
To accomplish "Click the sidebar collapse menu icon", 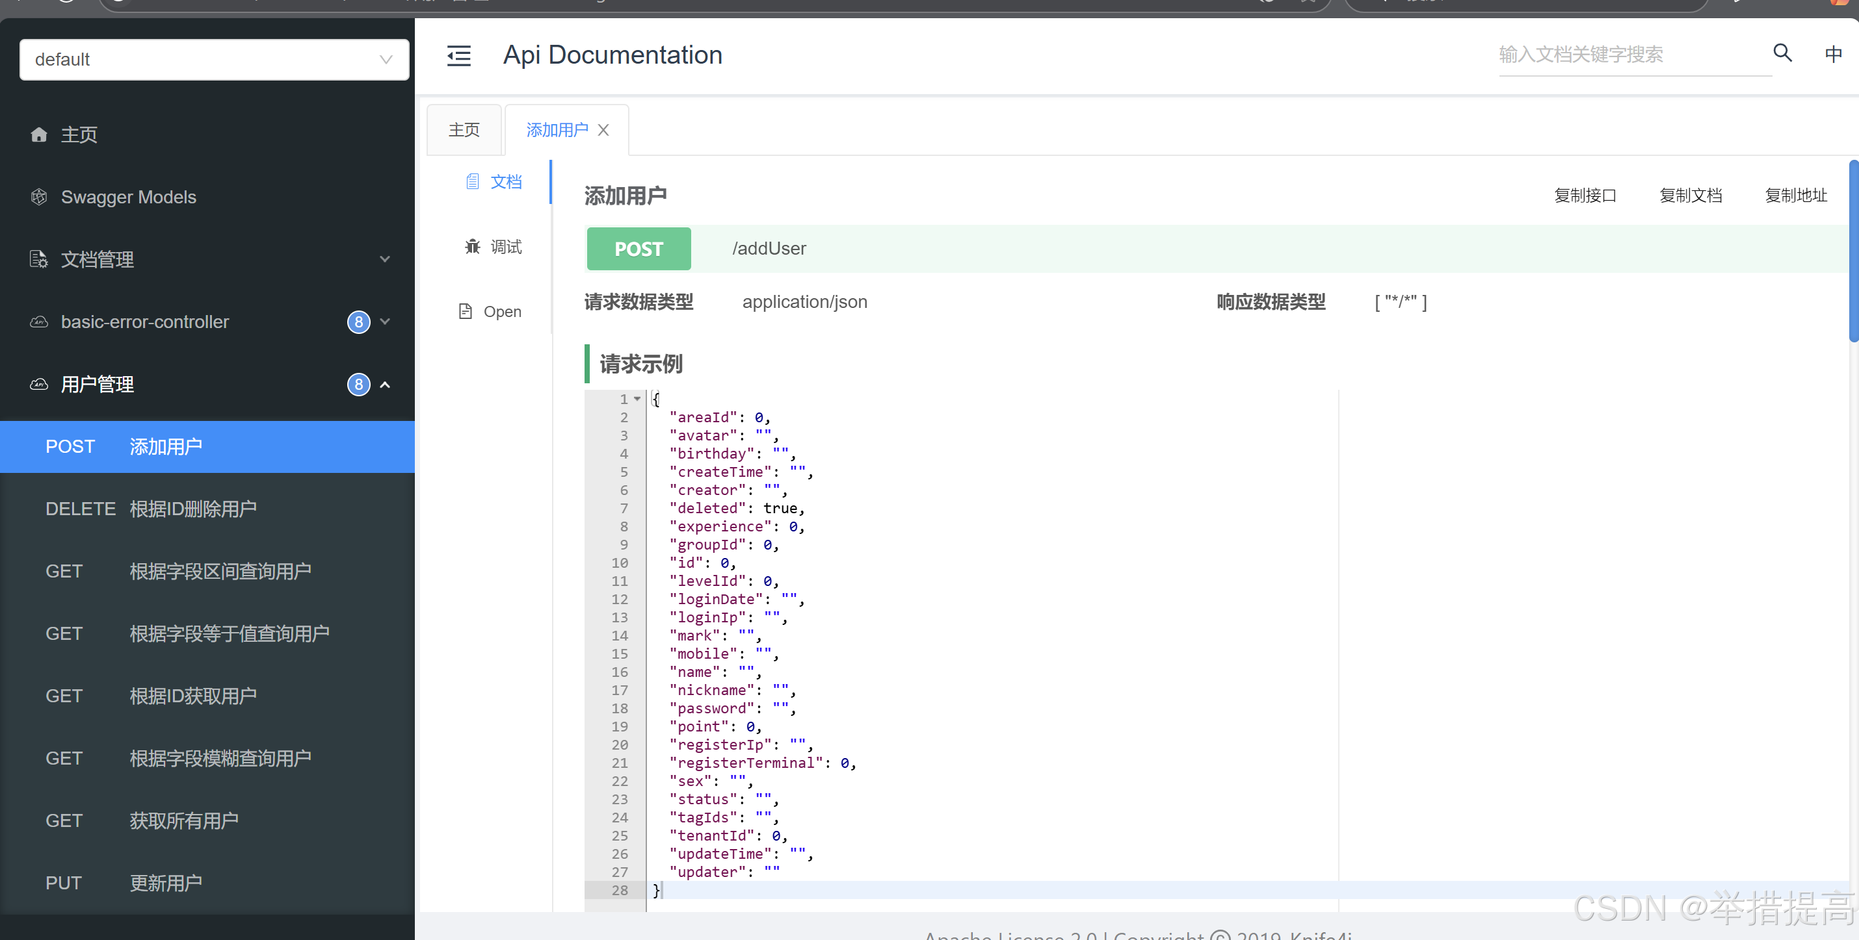I will point(458,55).
